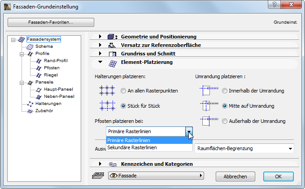Expand Versatz zur Referenzoberfläche panel
The width and height of the screenshot is (305, 189).
[100, 45]
